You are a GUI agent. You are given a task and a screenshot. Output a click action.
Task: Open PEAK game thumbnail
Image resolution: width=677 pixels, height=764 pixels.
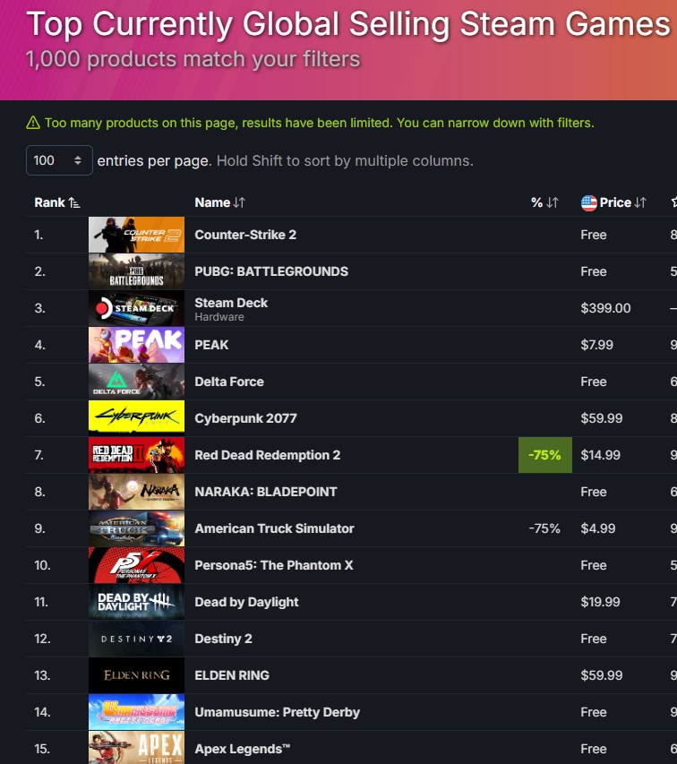coord(136,345)
